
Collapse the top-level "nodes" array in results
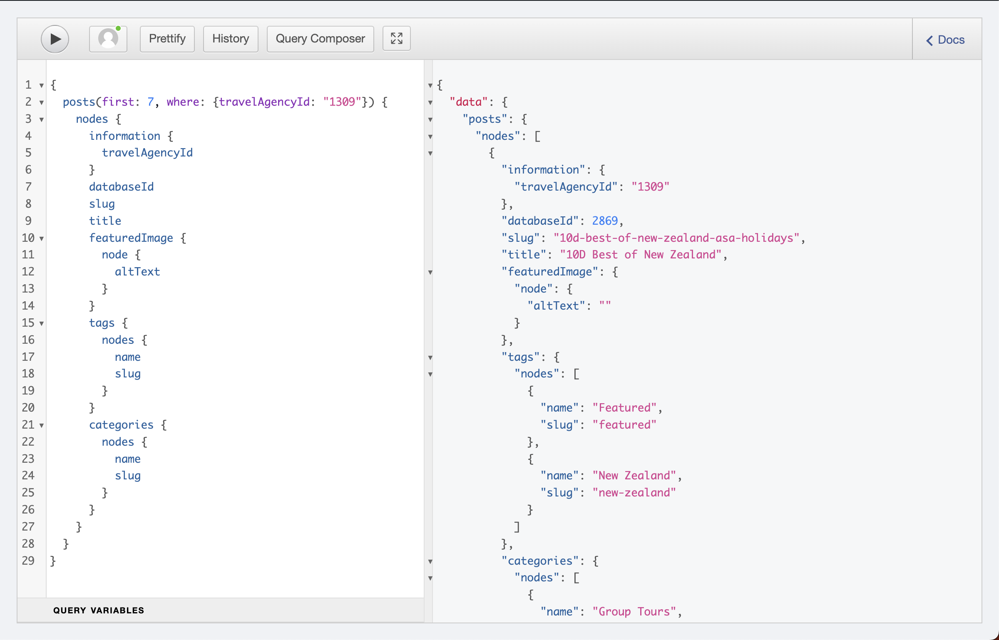pos(430,137)
